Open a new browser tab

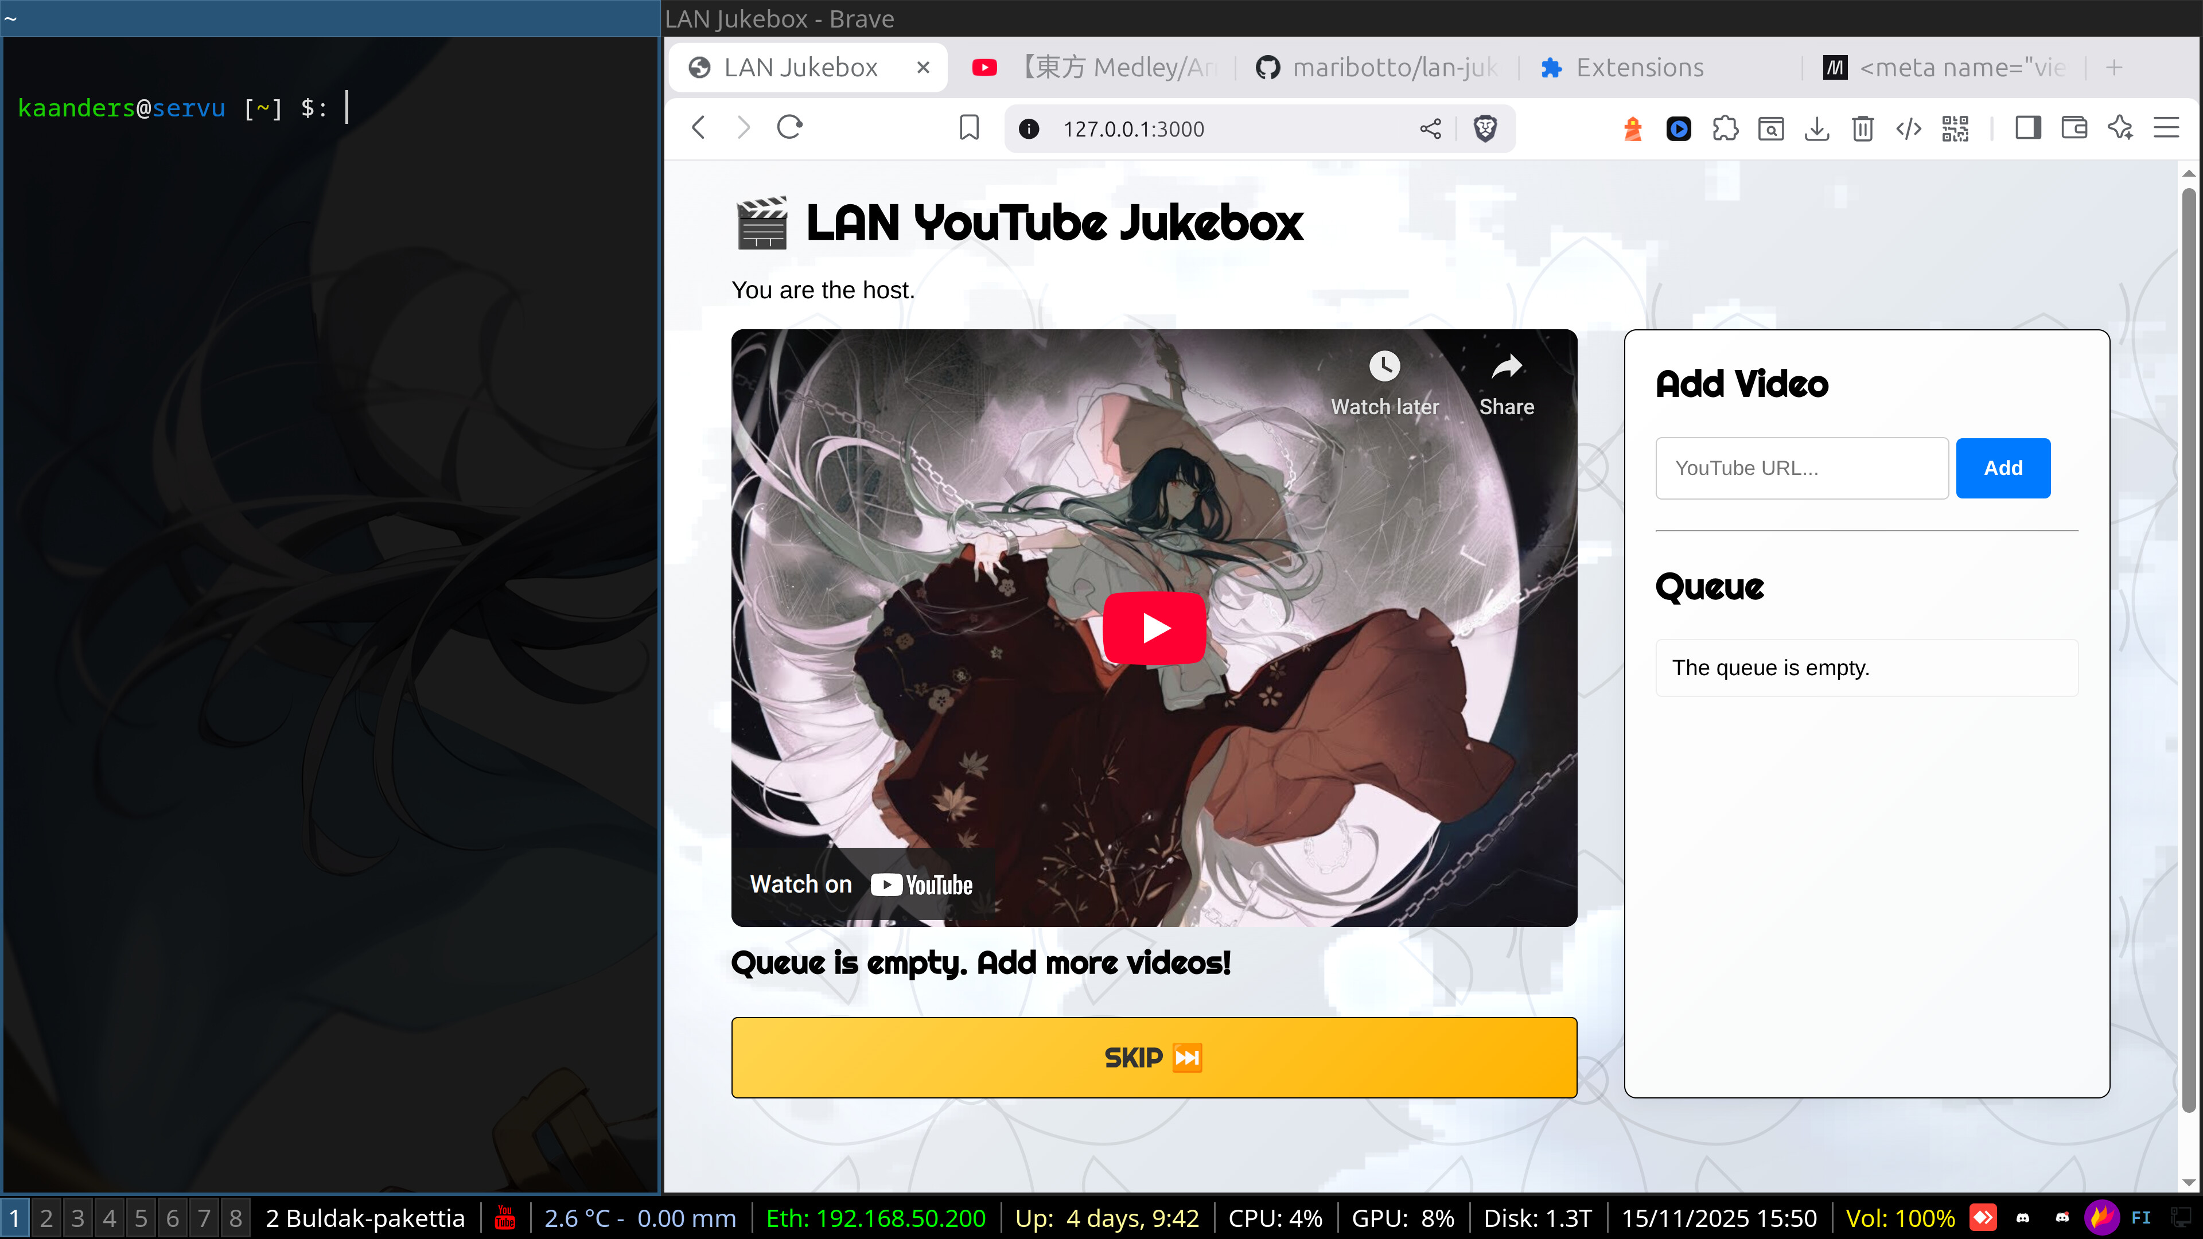pyautogui.click(x=2114, y=68)
